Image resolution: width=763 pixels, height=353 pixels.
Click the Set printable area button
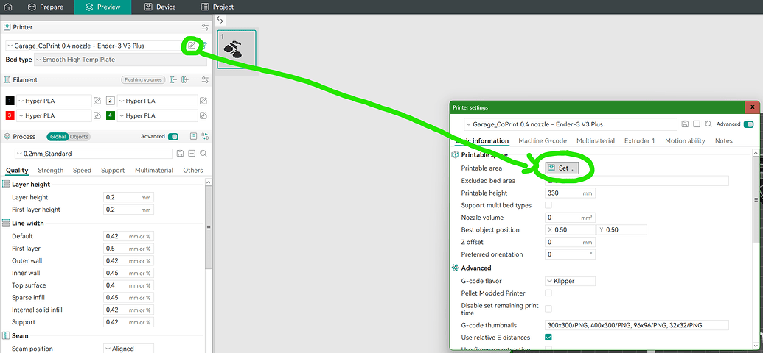[x=562, y=168]
